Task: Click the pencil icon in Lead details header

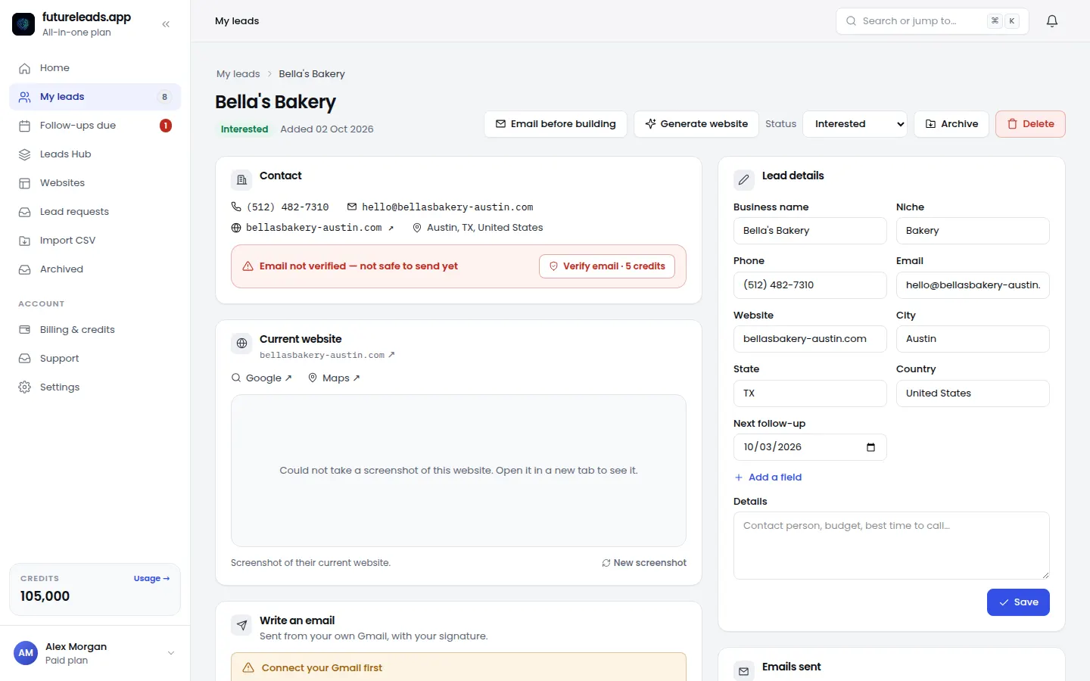Action: [x=744, y=179]
